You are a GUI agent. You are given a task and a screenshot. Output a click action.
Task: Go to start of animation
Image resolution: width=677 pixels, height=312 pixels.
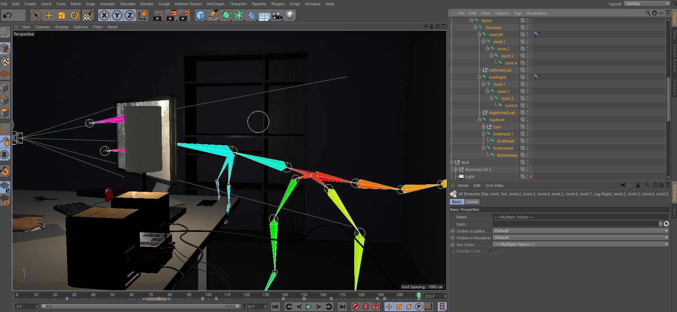click(276, 307)
